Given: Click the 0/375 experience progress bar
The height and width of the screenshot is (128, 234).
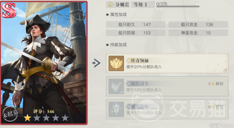Looking at the screenshot, I should point(178,7).
